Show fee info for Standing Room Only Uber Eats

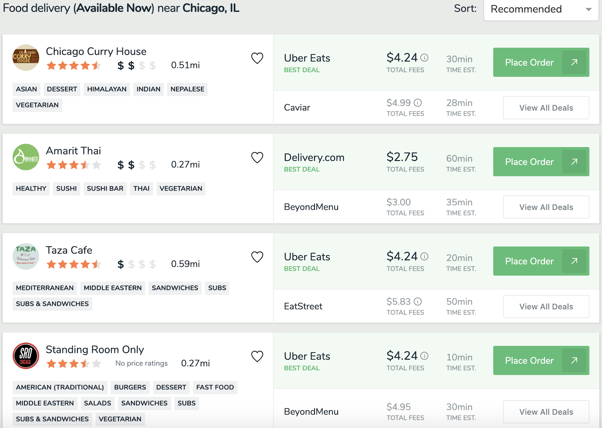tap(424, 356)
